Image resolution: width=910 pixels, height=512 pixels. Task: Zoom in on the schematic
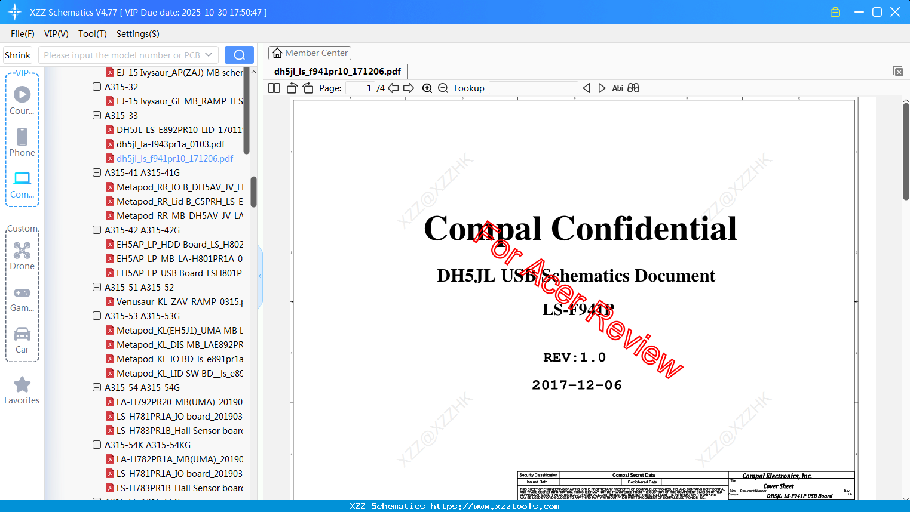[427, 88]
